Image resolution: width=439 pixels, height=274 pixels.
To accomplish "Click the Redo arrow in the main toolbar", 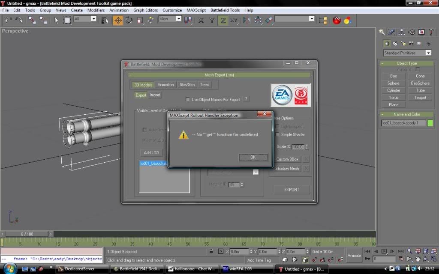I will click(19, 20).
